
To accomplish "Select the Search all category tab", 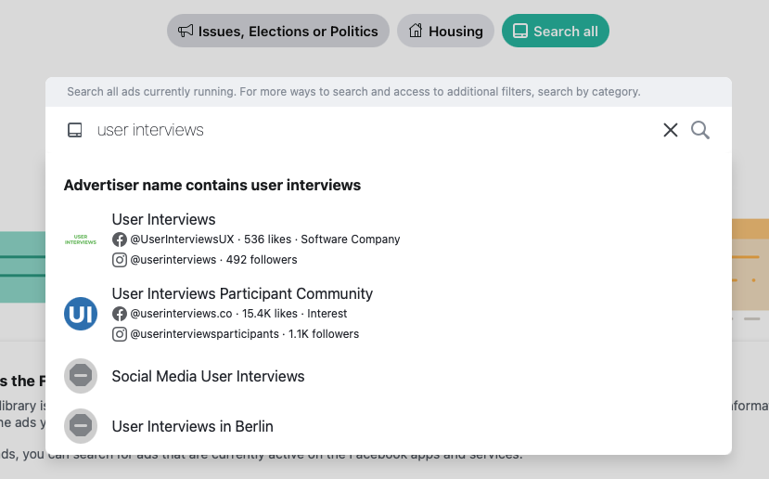I will point(555,32).
